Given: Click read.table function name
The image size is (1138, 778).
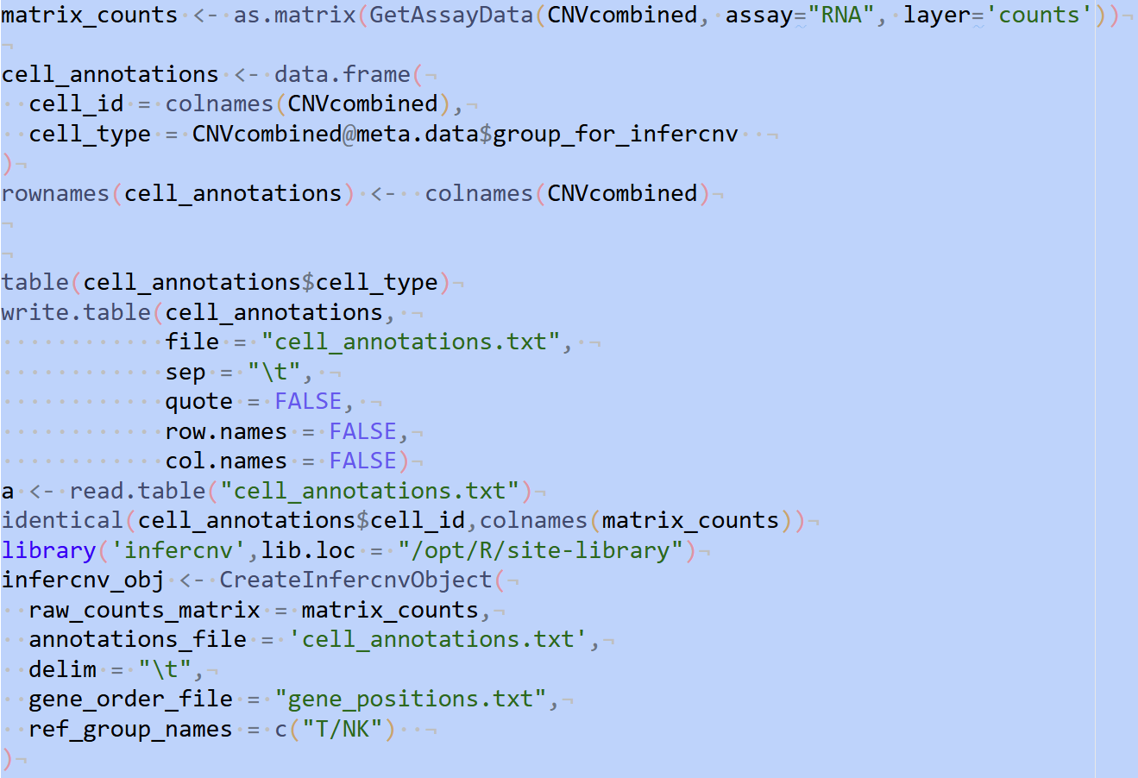Looking at the screenshot, I should [138, 492].
